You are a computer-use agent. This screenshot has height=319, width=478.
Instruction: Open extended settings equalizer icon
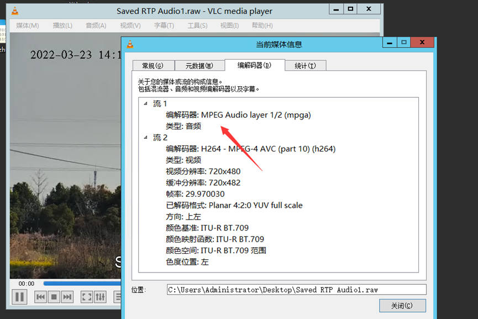(100, 297)
